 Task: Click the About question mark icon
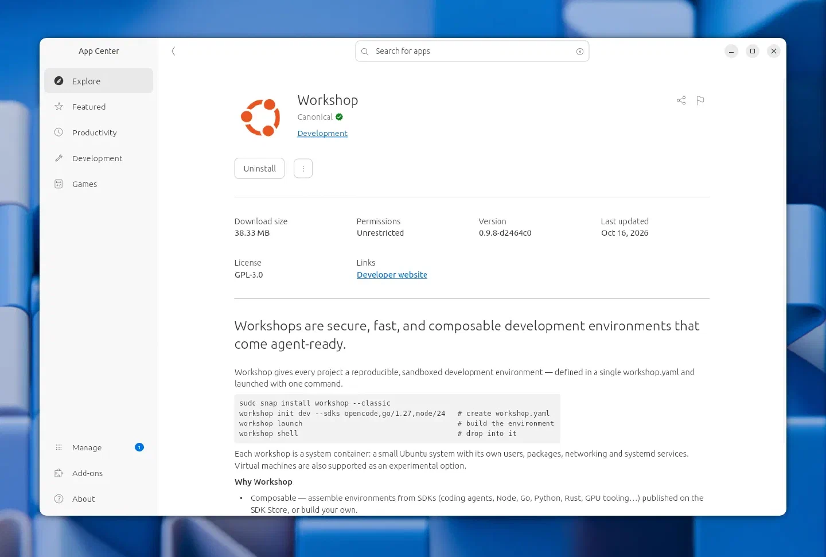(x=59, y=499)
